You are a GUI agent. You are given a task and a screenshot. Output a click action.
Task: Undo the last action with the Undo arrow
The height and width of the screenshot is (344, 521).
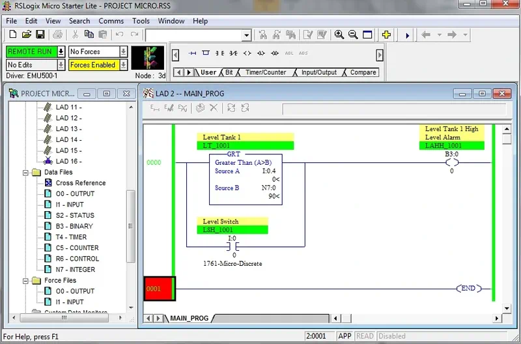coord(120,35)
